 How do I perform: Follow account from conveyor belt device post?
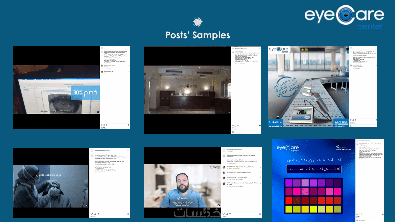[362, 48]
